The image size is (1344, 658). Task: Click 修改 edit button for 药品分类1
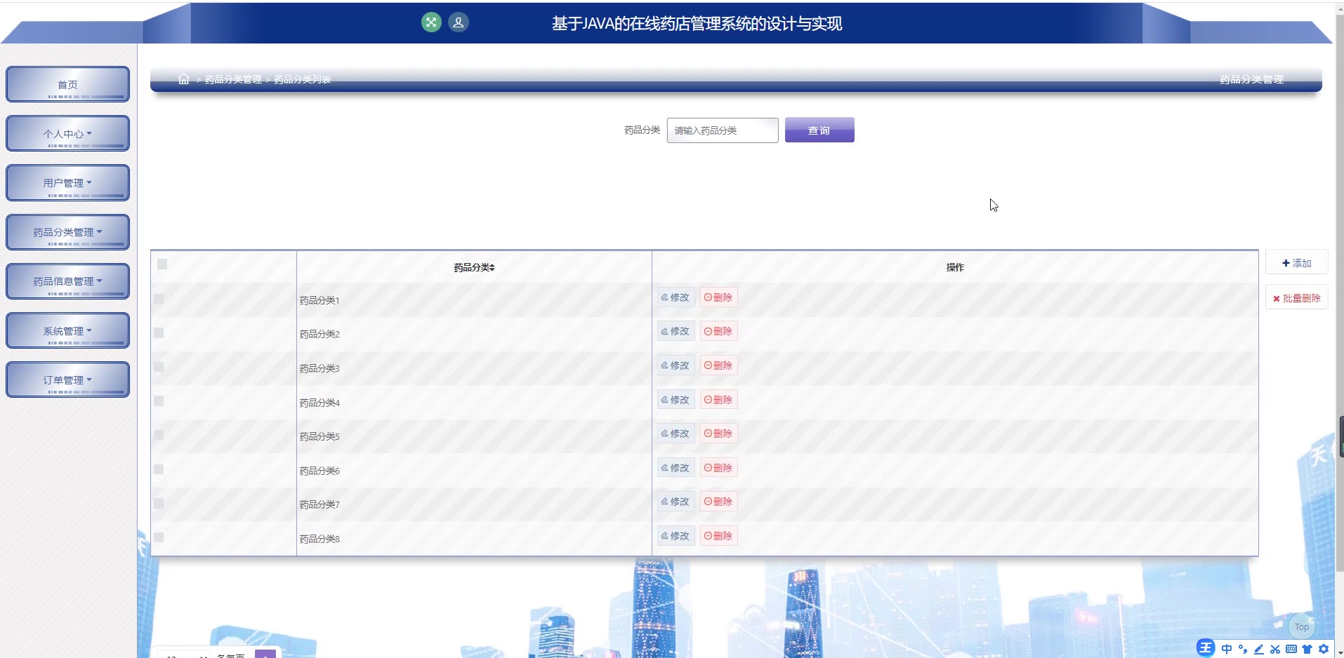[676, 297]
